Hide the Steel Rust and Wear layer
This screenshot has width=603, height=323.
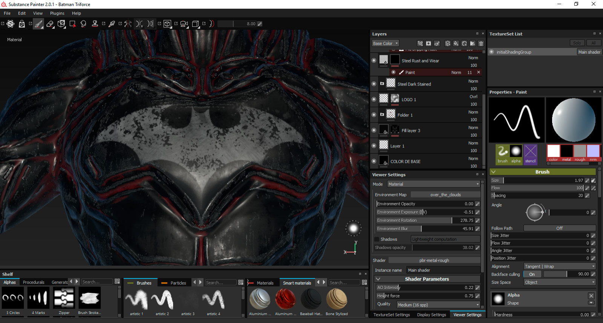pos(374,60)
